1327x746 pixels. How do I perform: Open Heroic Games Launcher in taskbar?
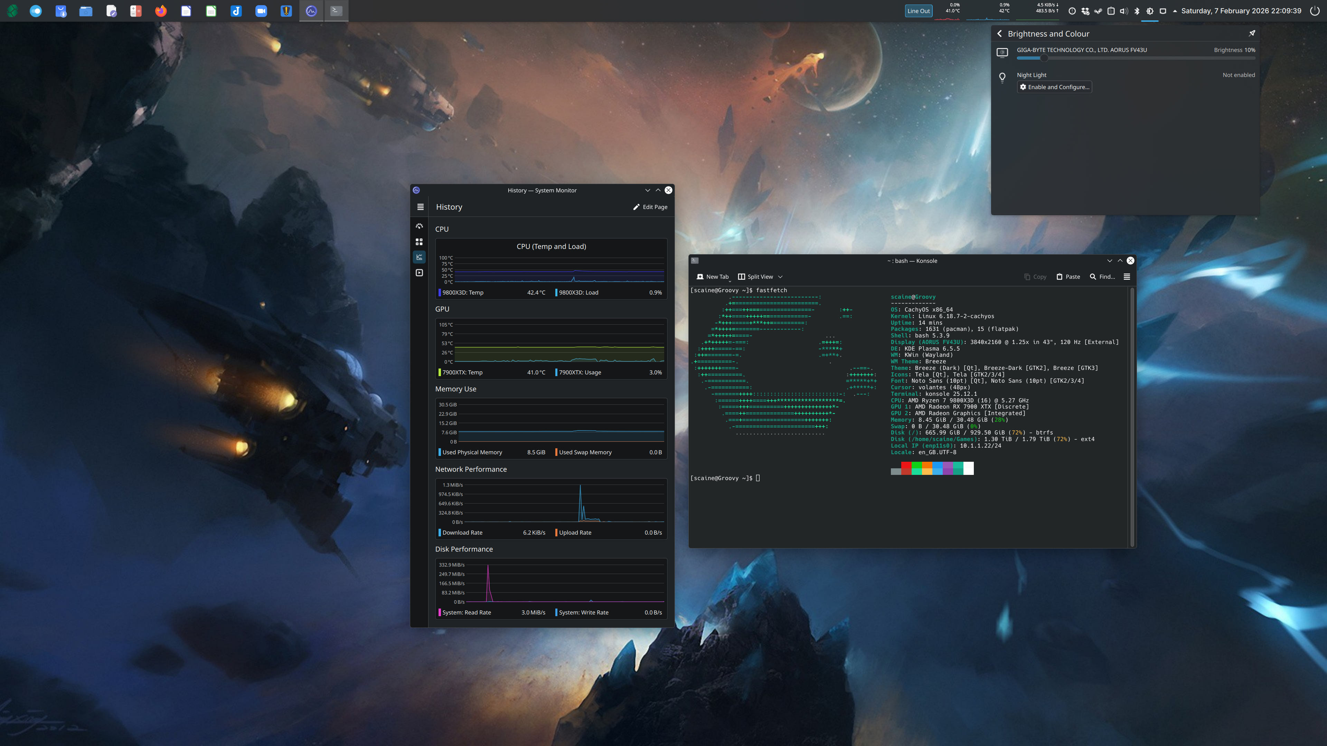[286, 11]
